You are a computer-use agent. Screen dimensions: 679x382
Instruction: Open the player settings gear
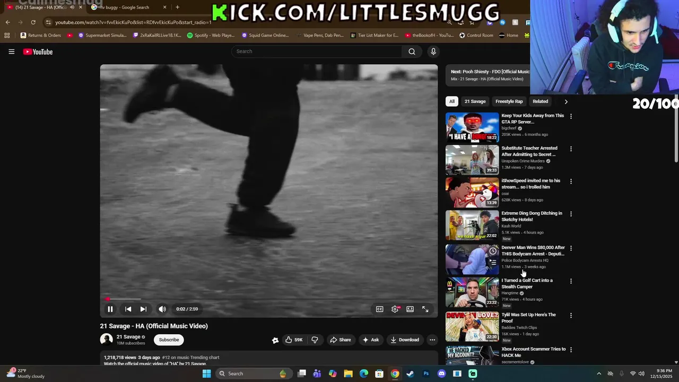coord(395,309)
